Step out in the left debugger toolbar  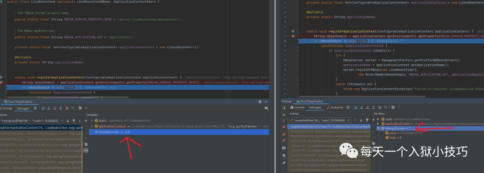point(60,108)
